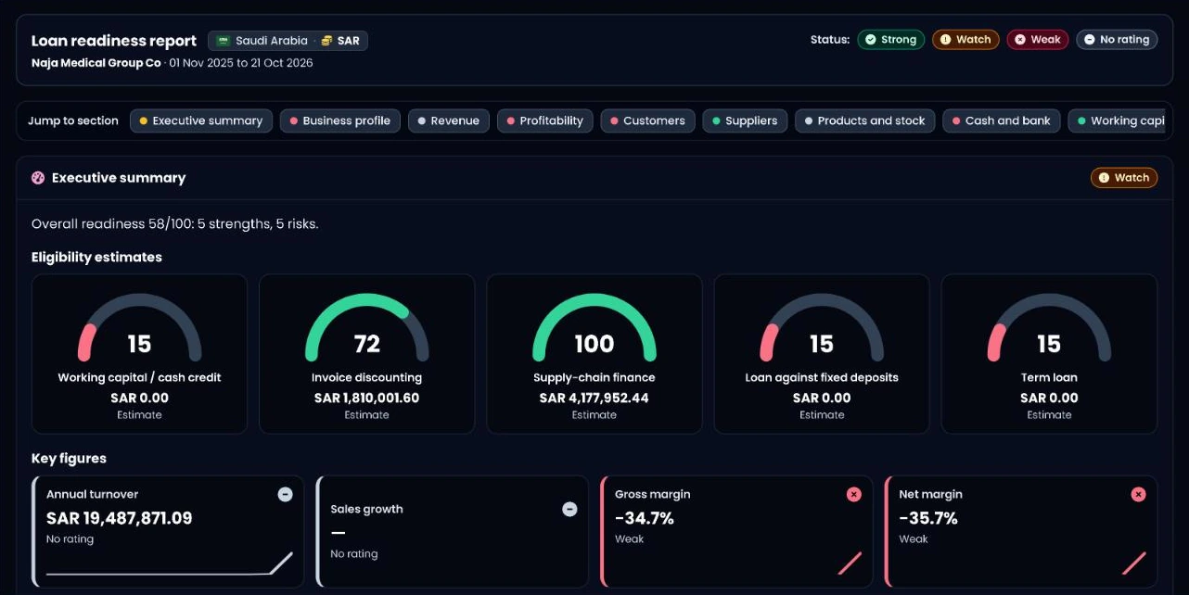Click the Net margin trend sparkline

click(1134, 563)
